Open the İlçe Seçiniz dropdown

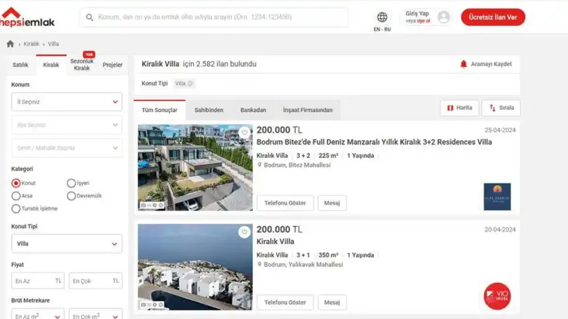coord(67,125)
